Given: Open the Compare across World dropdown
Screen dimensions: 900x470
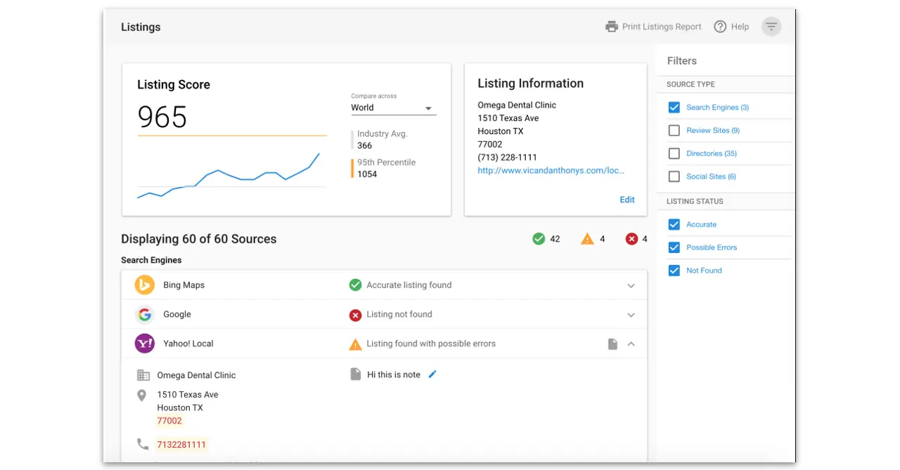Looking at the screenshot, I should click(x=394, y=107).
